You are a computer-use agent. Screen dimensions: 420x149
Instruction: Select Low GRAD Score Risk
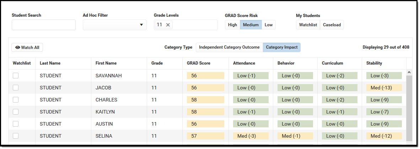coord(269,25)
